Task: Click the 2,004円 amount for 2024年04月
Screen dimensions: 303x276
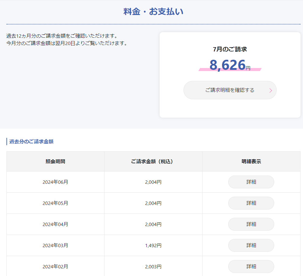Action: [x=153, y=225]
